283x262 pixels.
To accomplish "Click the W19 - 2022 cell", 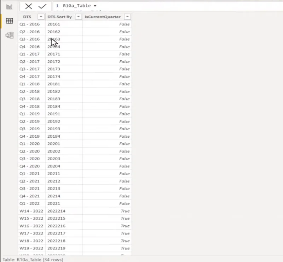I will click(32, 249).
